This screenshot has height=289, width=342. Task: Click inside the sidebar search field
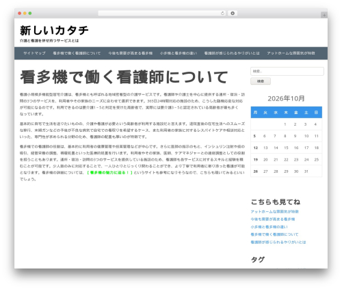point(287,71)
